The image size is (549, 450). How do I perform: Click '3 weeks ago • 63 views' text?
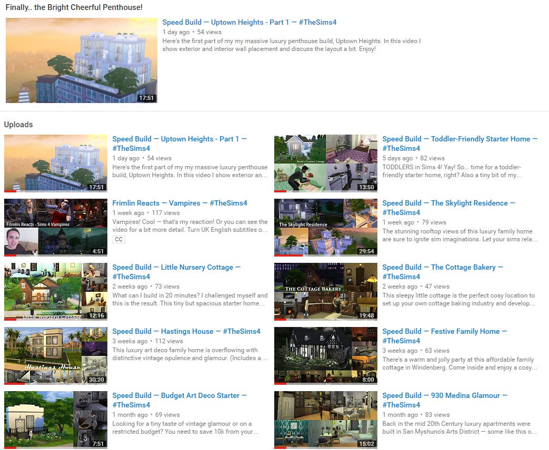coord(416,350)
